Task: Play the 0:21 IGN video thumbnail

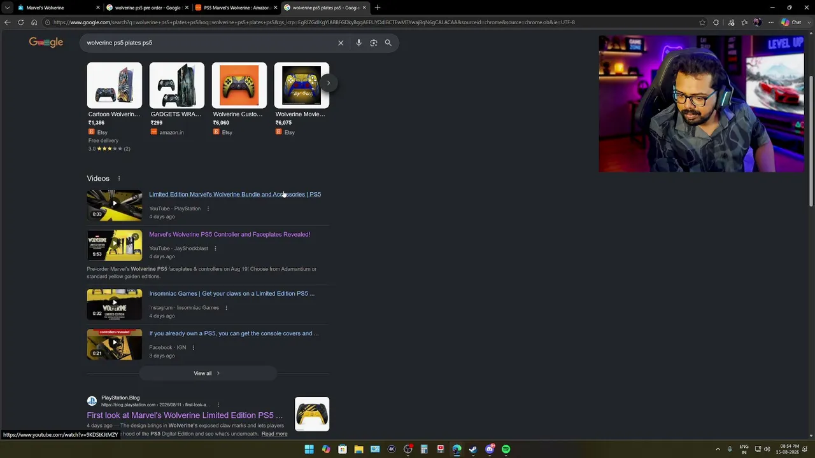Action: coord(115,344)
